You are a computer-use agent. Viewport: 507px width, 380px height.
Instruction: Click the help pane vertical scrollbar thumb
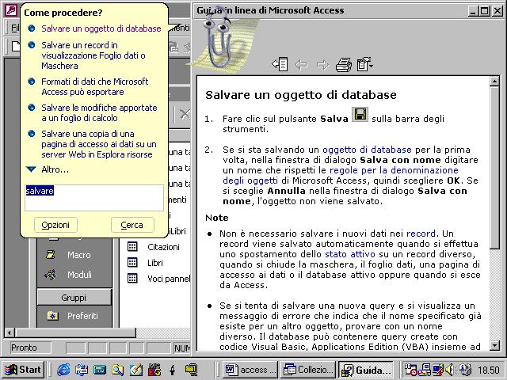coord(494,167)
